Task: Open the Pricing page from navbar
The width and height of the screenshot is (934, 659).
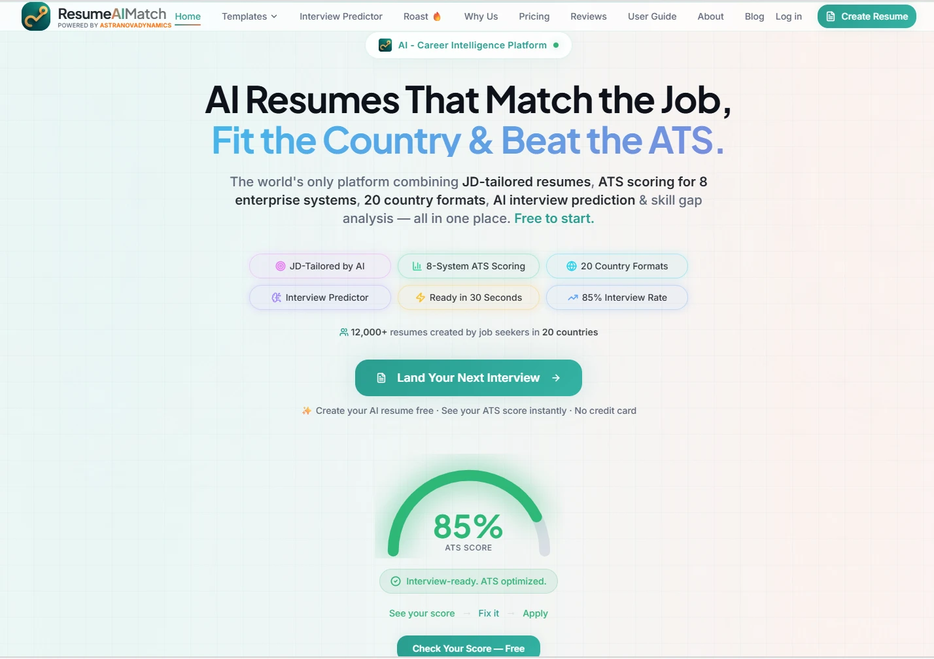Action: click(534, 16)
